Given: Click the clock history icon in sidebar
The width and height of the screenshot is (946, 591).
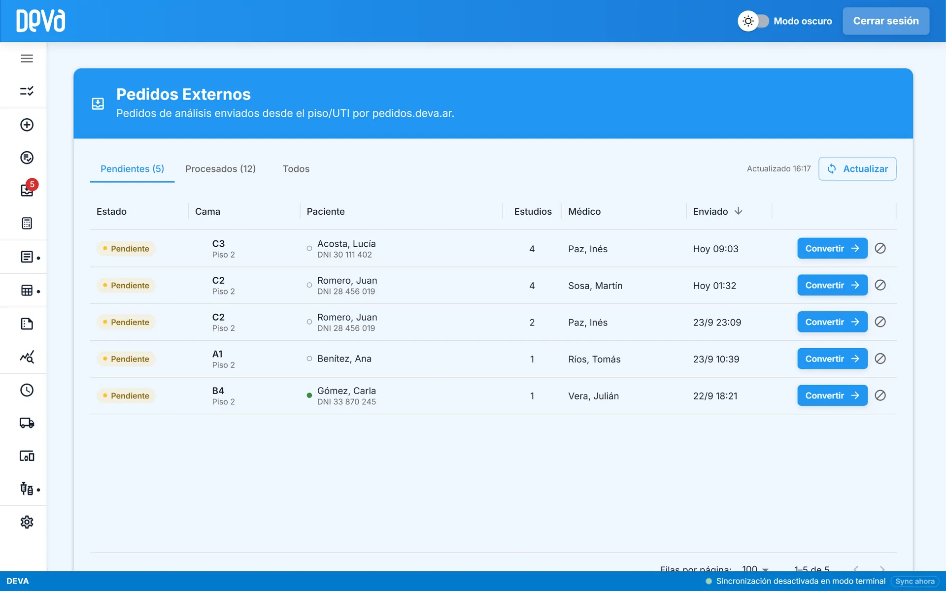Looking at the screenshot, I should click(27, 390).
